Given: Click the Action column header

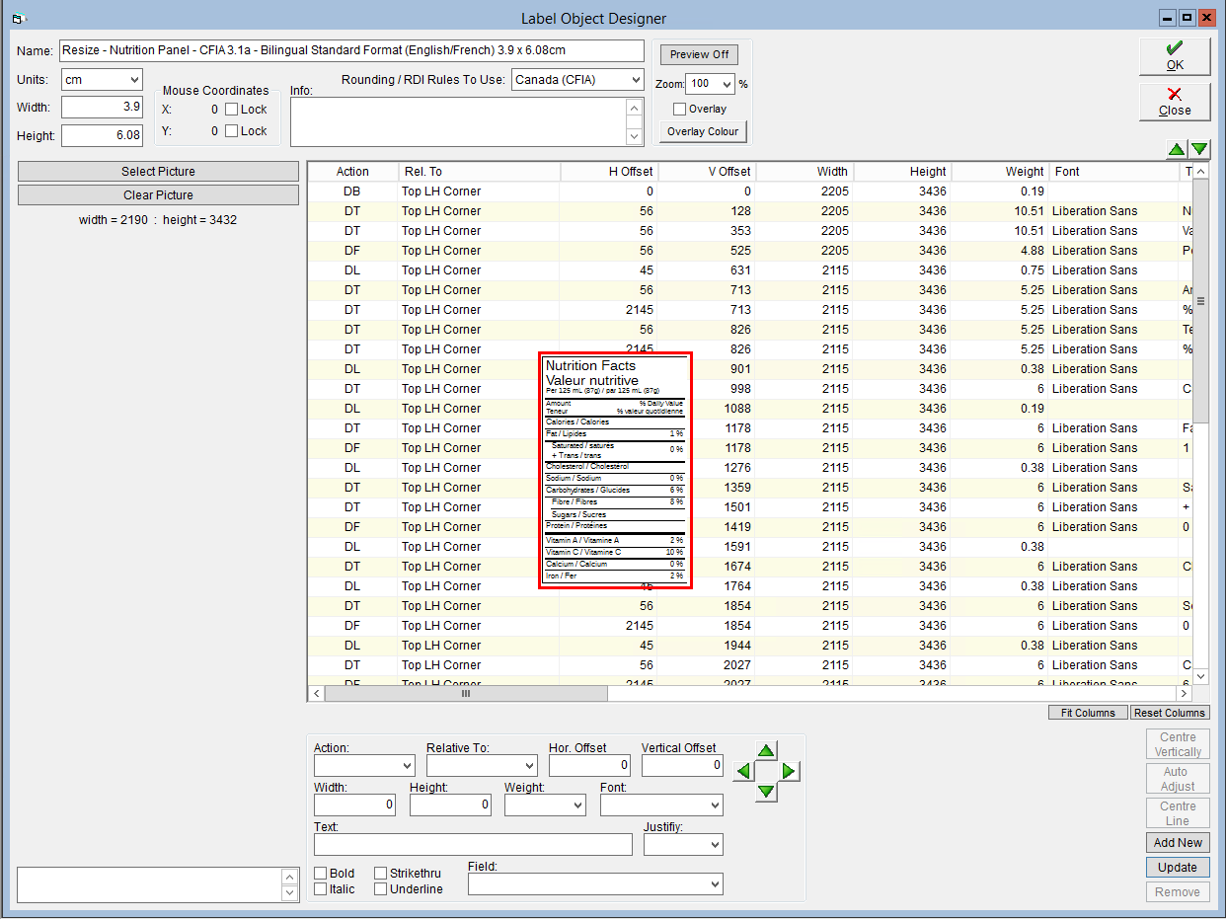Looking at the screenshot, I should pos(352,172).
